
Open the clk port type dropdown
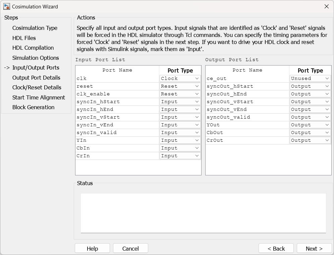(180, 78)
